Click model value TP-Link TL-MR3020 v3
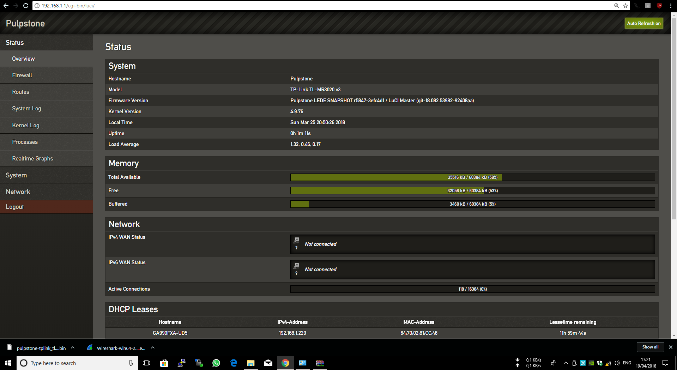Image resolution: width=677 pixels, height=370 pixels. tap(315, 90)
